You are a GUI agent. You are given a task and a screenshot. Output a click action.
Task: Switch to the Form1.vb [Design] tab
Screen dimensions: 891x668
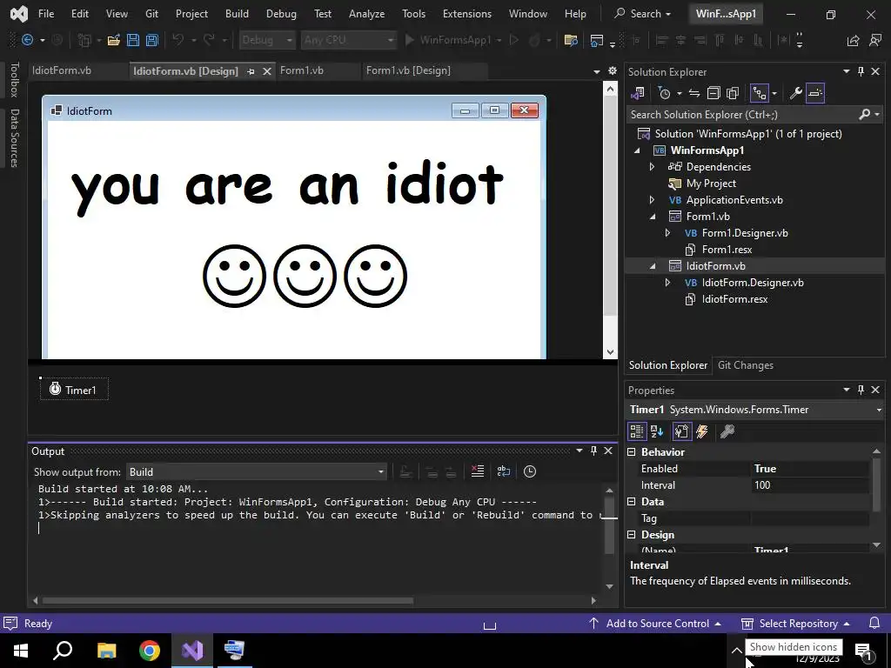tap(408, 70)
